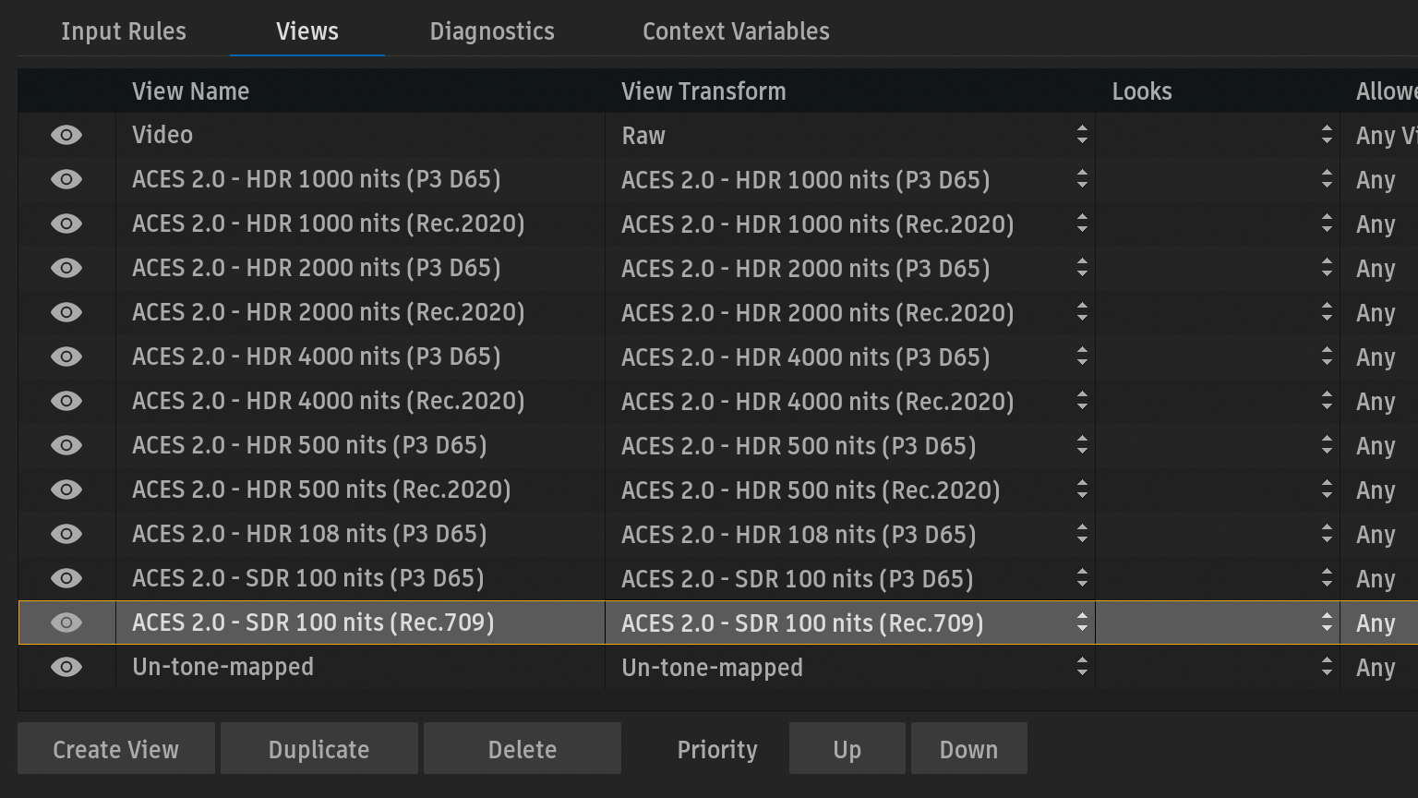Viewport: 1418px width, 798px height.
Task: Click the Create View button
Action: 116,749
